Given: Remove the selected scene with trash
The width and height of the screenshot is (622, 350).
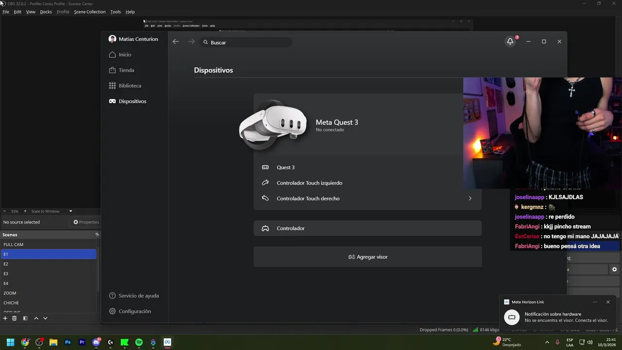Looking at the screenshot, I should 15,318.
